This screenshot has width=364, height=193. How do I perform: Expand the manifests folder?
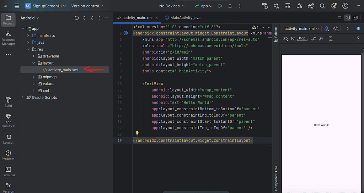click(28, 35)
